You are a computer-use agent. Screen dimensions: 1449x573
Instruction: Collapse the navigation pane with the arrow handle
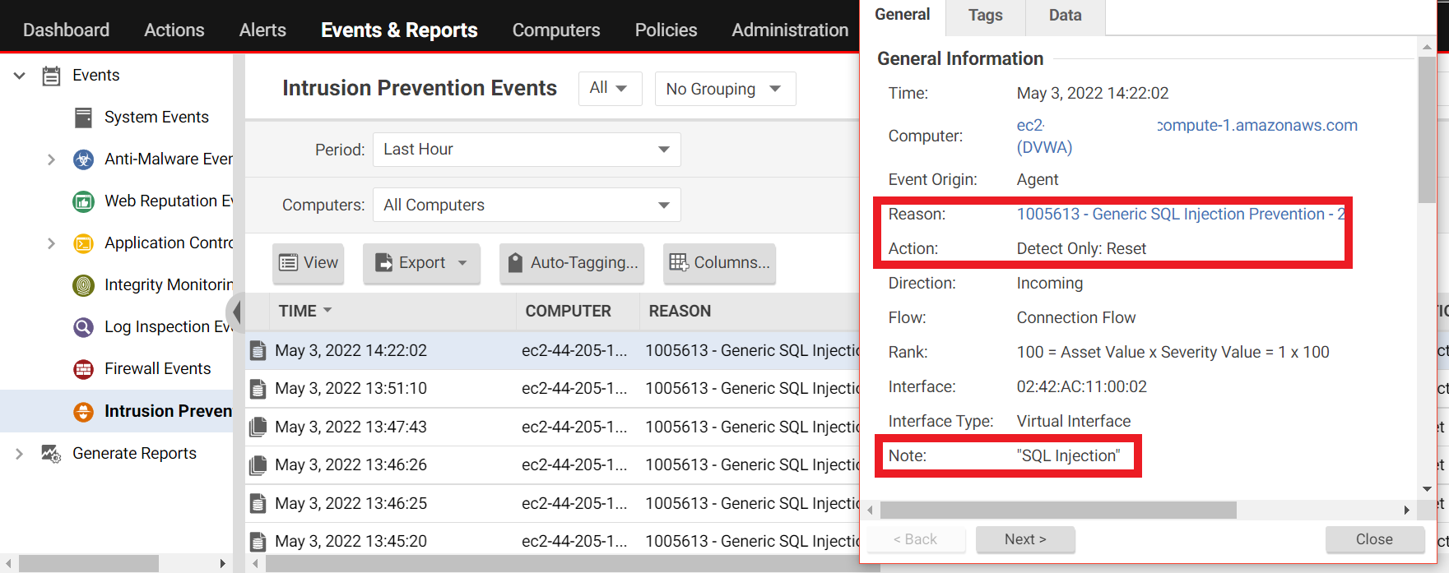(237, 312)
